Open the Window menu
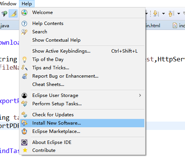Viewport: 185px width, 164px height. click(x=8, y=4)
